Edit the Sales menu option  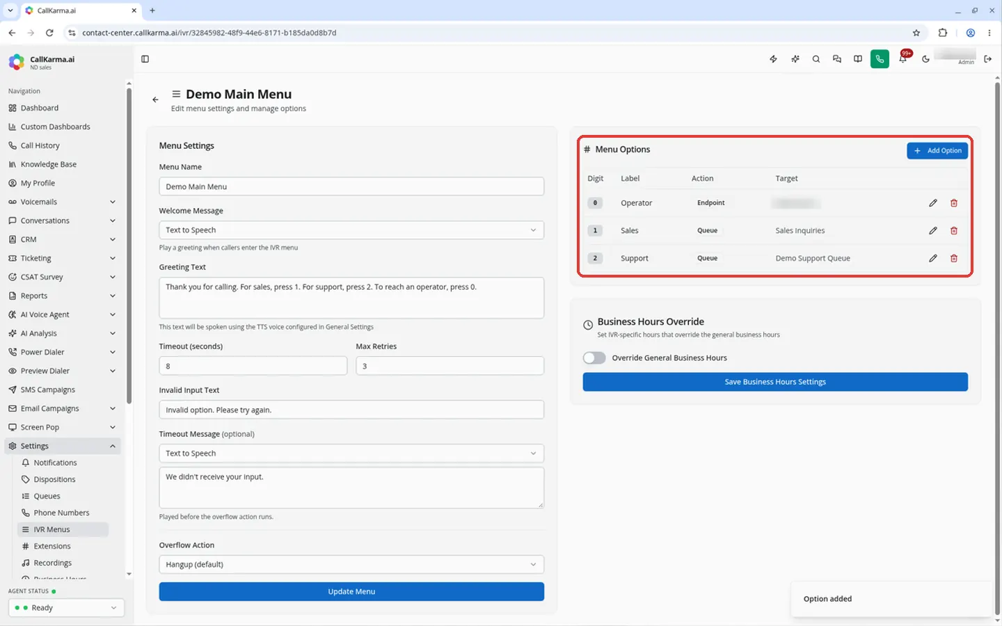(933, 230)
